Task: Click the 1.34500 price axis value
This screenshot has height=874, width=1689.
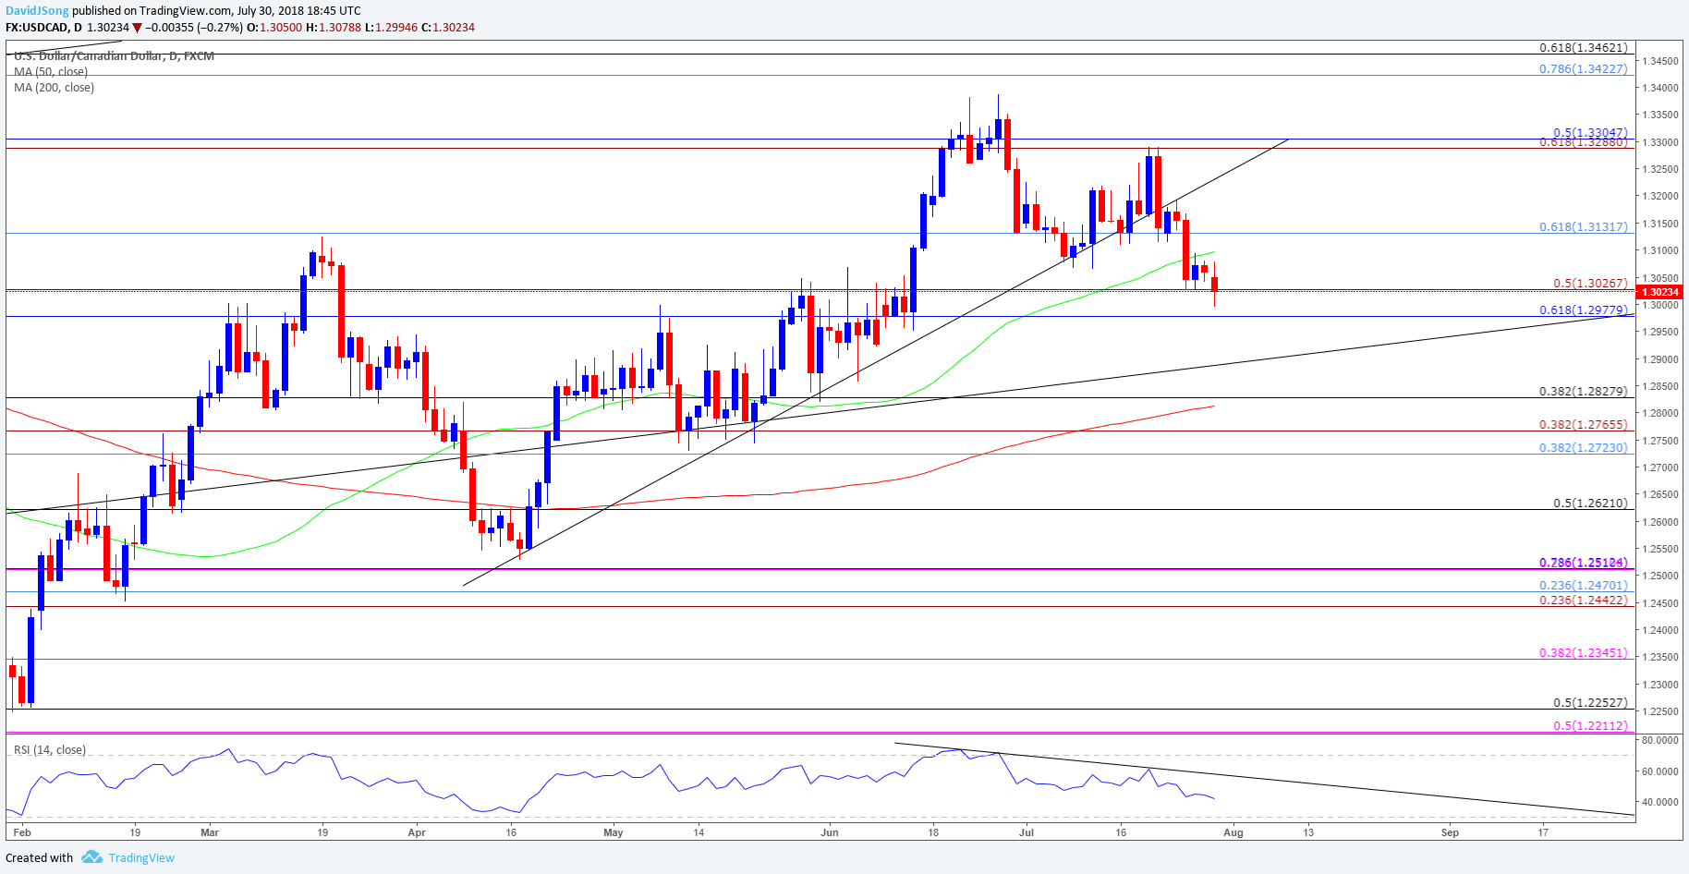Action: [x=1660, y=61]
